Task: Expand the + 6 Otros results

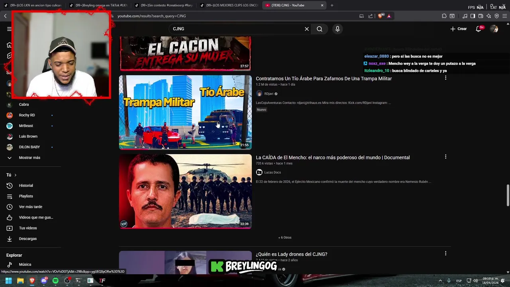Action: [x=285, y=238]
